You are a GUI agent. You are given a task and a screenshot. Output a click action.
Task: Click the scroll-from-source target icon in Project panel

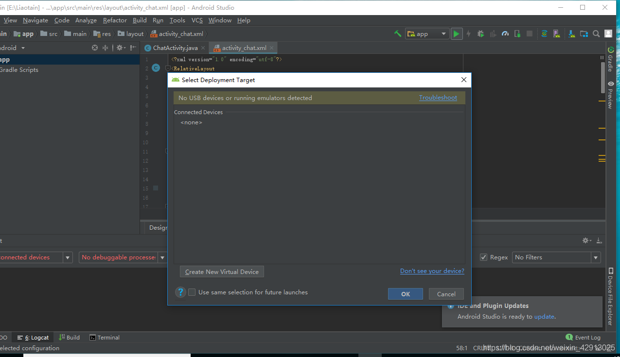pyautogui.click(x=95, y=48)
